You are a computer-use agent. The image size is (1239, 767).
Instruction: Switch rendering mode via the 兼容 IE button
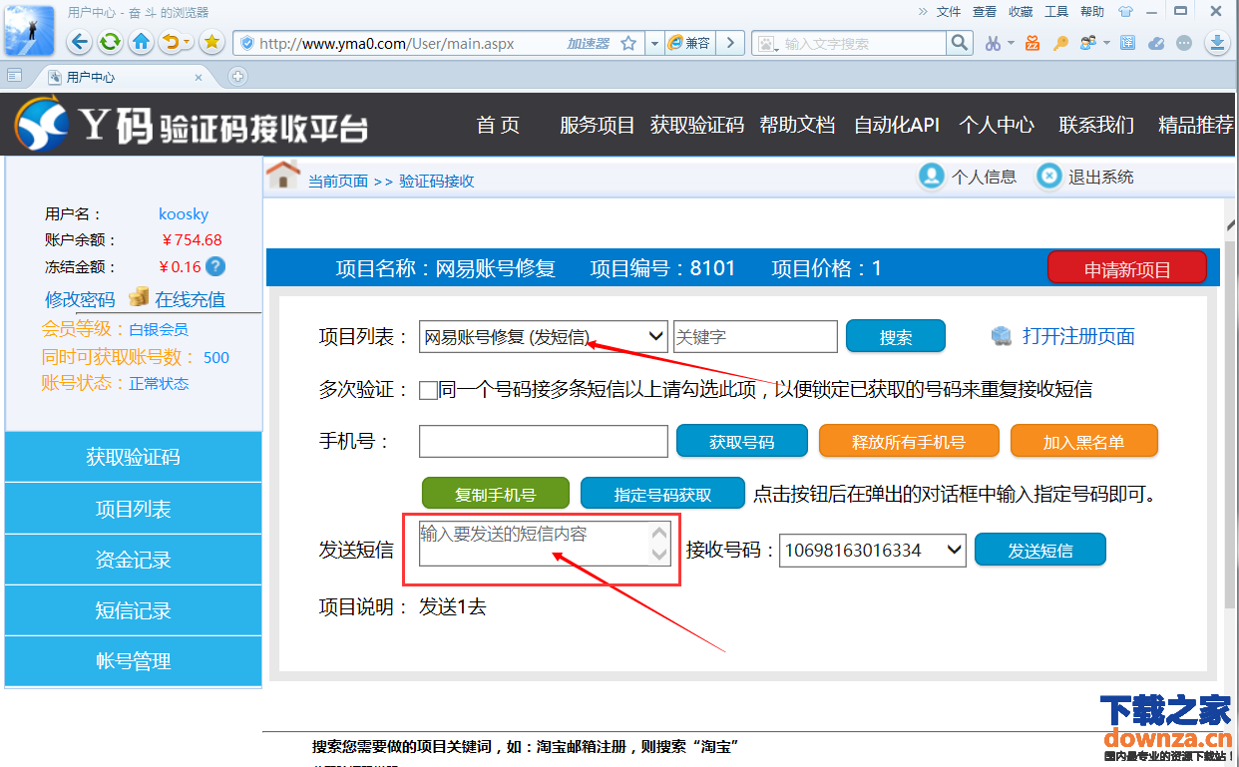coord(689,44)
